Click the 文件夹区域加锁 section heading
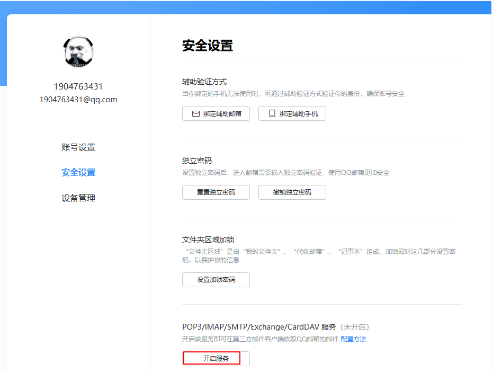 pyautogui.click(x=208, y=240)
